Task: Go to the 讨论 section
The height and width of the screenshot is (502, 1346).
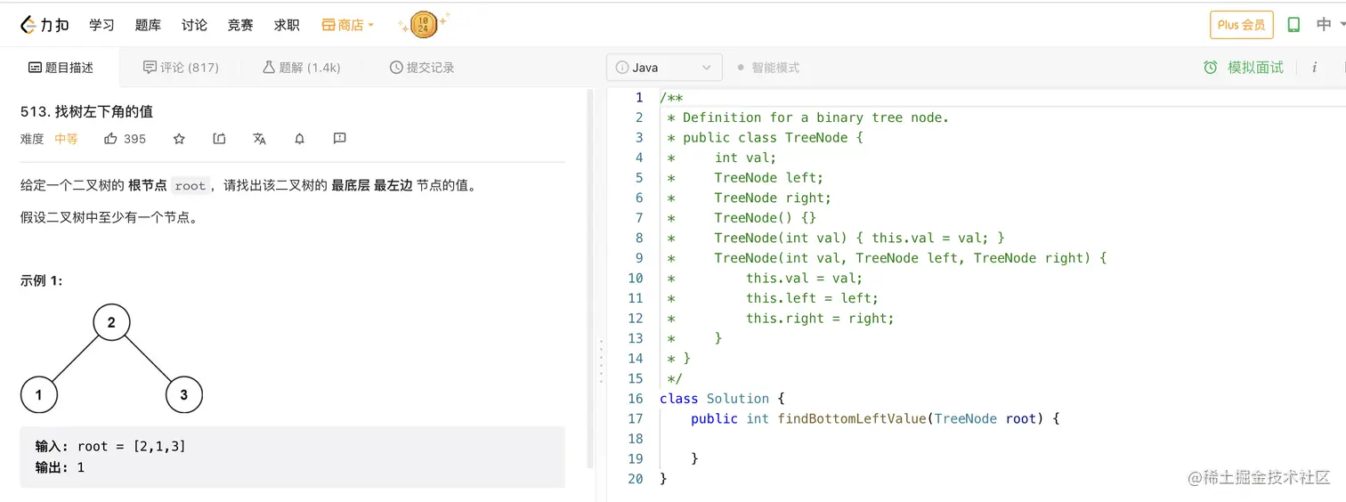Action: click(194, 25)
